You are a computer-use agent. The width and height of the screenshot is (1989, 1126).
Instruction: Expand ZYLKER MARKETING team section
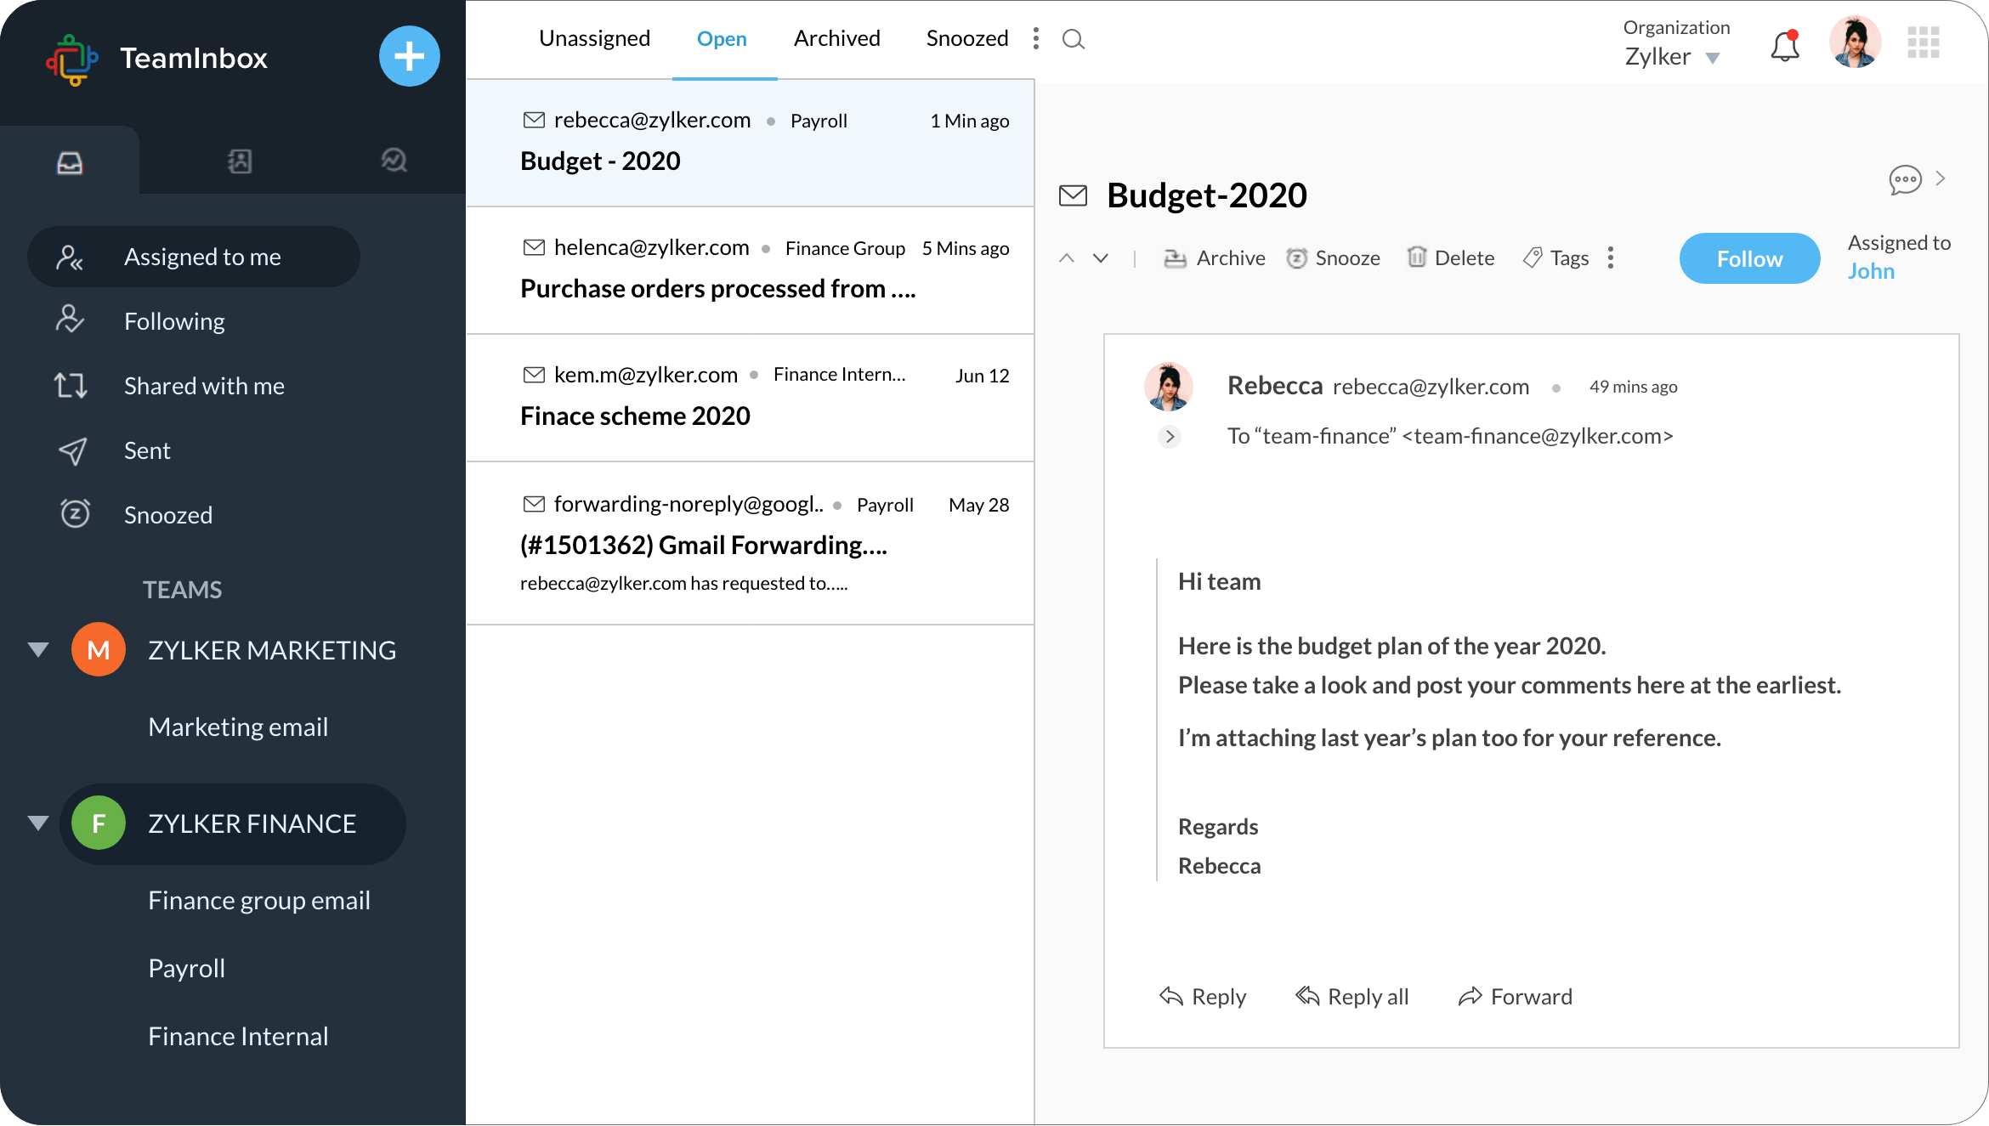click(36, 650)
